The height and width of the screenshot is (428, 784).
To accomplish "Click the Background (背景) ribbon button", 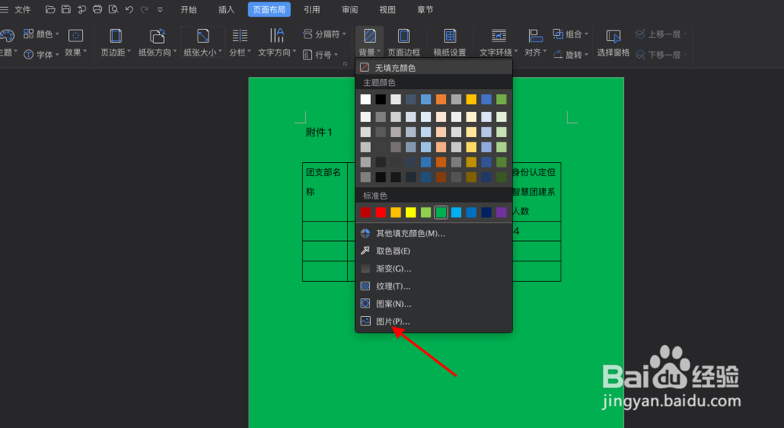I will [369, 42].
